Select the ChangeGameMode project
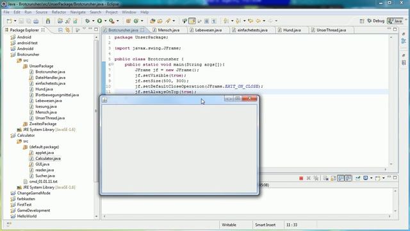 [33, 193]
